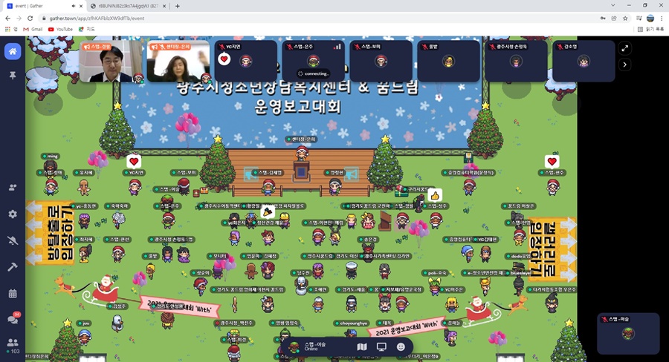Bookmark this page with star icon

pyautogui.click(x=625, y=19)
